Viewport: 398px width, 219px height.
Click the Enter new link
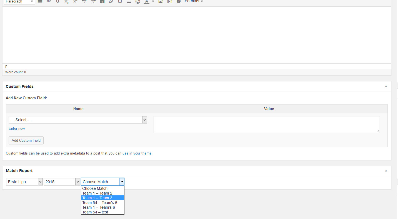pos(17,128)
